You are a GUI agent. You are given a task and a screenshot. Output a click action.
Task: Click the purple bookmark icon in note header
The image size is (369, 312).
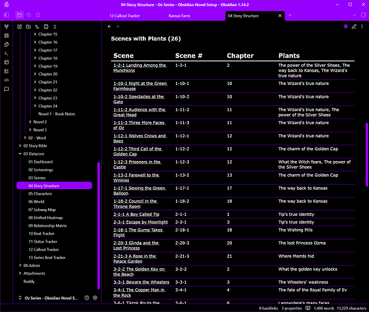(345, 27)
